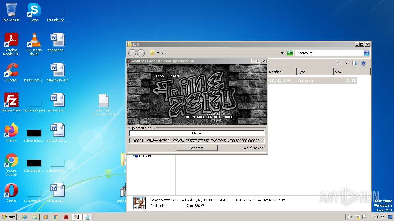Open Windows Media Player taskbar icon
Viewport: 394px width, 221px height.
45,217
